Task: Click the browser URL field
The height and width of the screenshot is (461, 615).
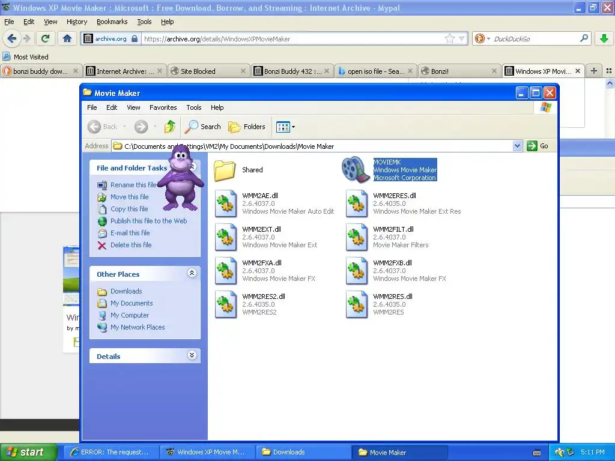Action: [x=292, y=38]
